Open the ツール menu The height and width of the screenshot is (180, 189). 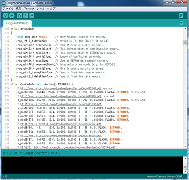(x=41, y=9)
